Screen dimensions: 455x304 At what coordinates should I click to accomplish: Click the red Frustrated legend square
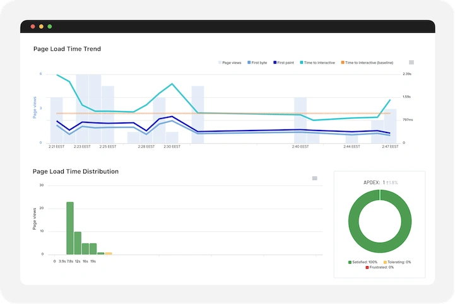click(x=368, y=267)
